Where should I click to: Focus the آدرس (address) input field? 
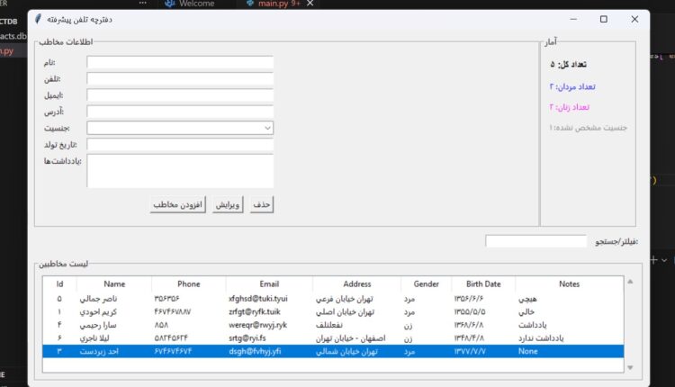[x=180, y=112]
